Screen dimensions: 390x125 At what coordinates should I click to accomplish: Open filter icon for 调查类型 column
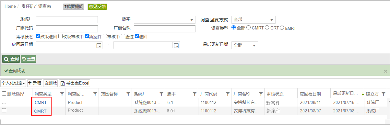(62, 94)
